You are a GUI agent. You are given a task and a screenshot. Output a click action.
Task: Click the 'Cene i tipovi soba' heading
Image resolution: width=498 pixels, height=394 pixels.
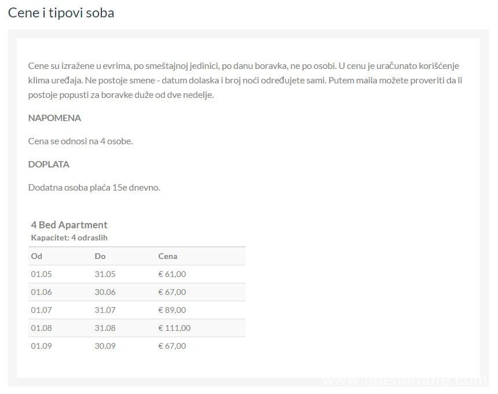[x=61, y=13]
